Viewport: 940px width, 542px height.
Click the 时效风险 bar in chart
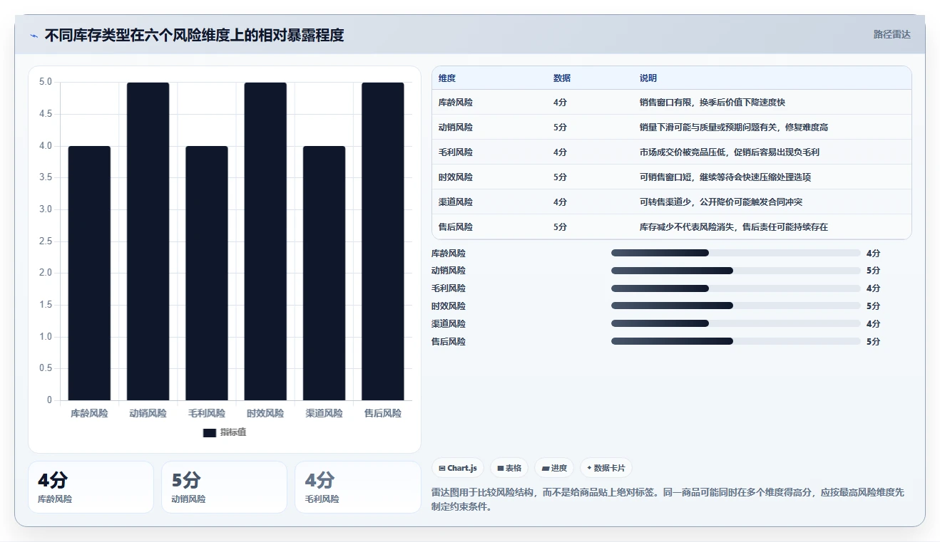point(265,241)
